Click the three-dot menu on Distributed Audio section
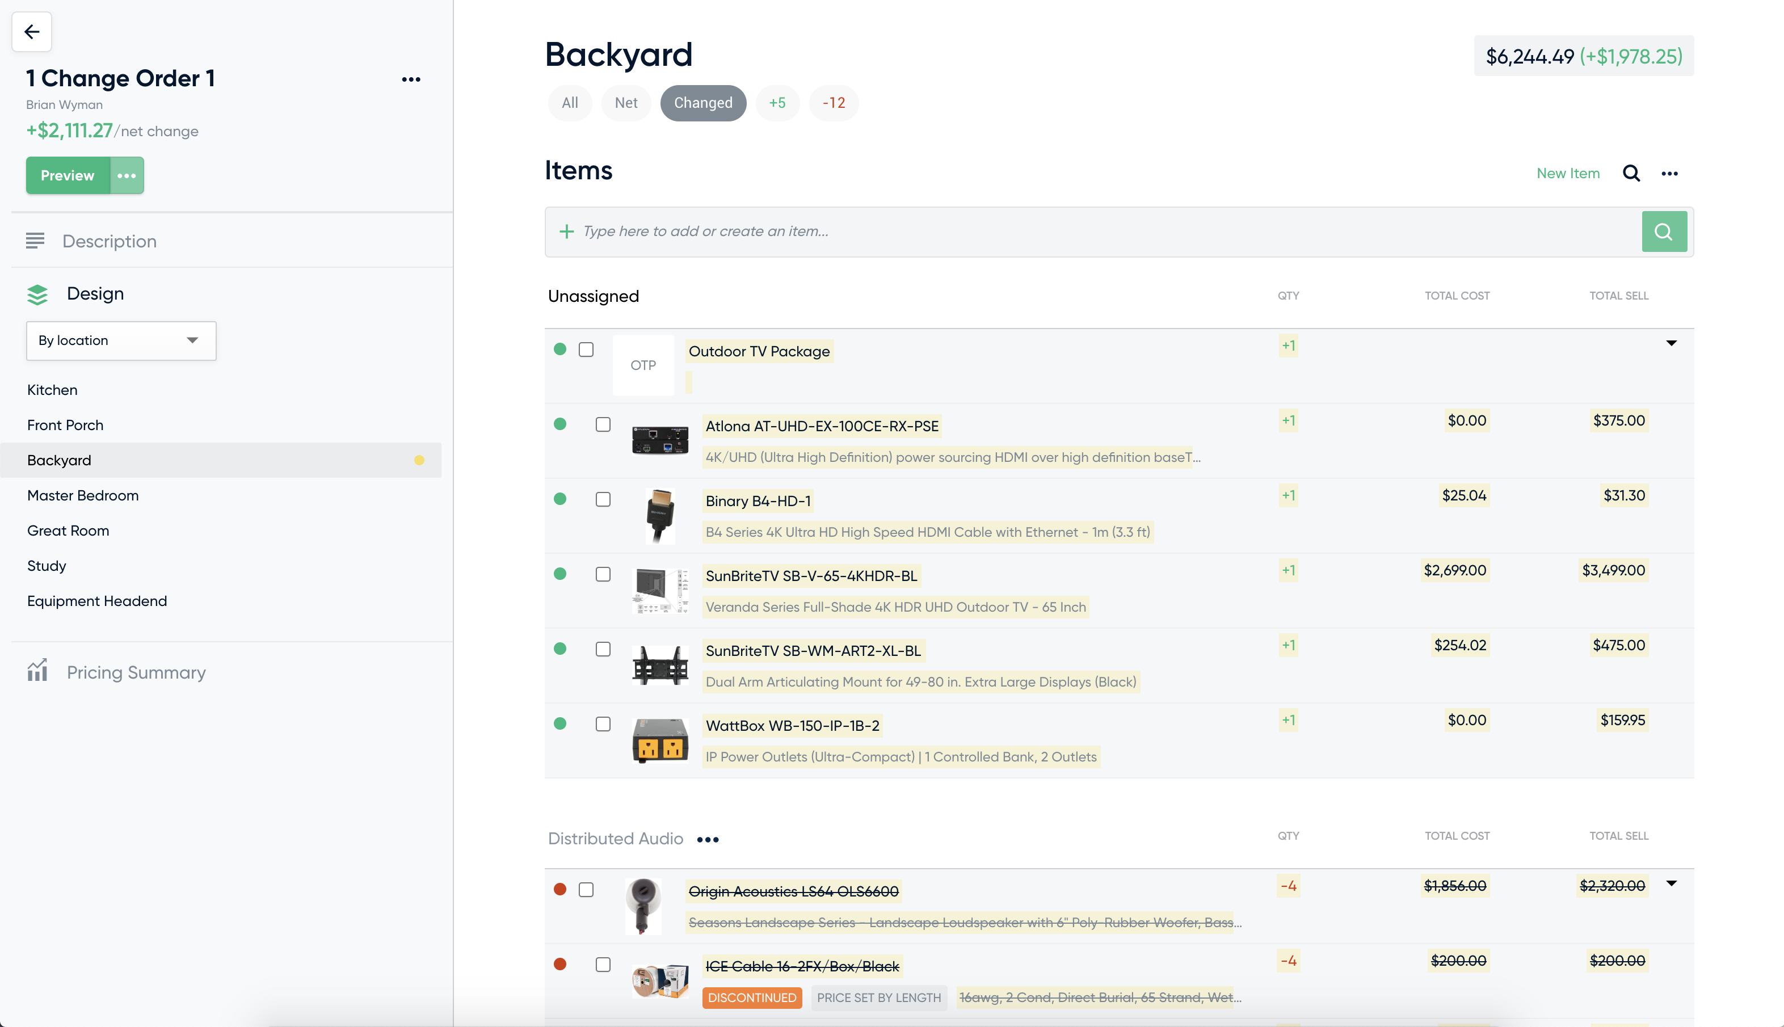1784x1027 pixels. (707, 838)
